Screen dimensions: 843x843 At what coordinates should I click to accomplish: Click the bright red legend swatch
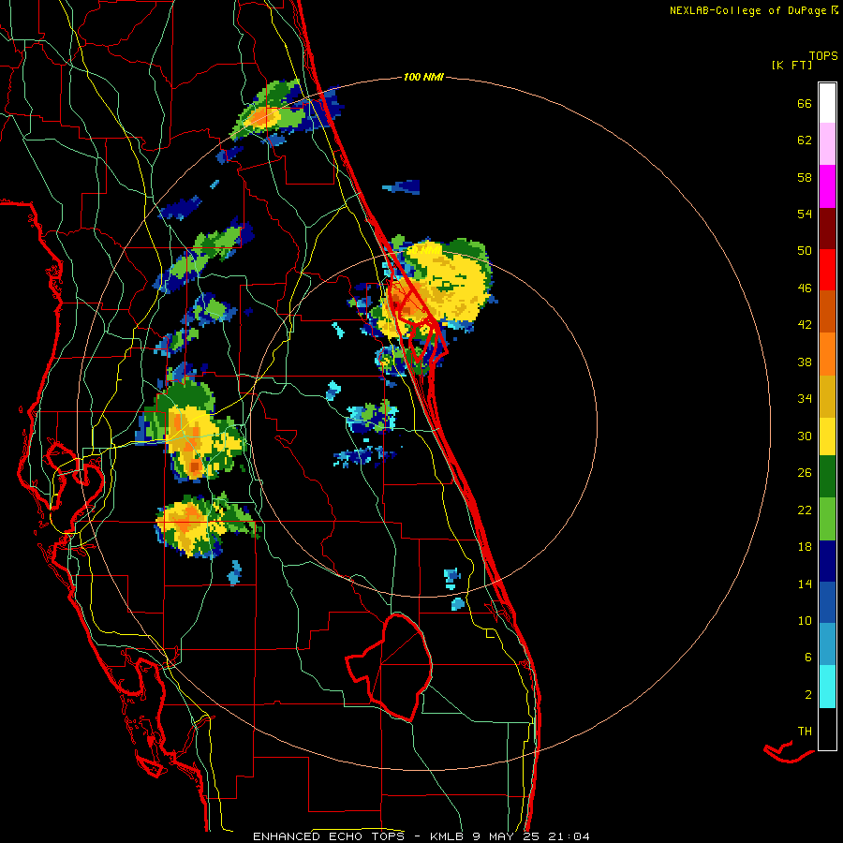827,270
